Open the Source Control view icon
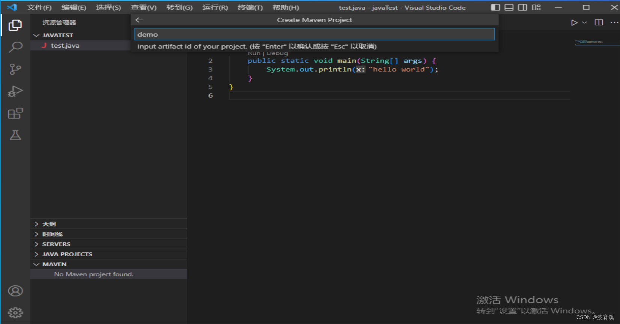Screen dimensions: 620x324 coord(15,69)
